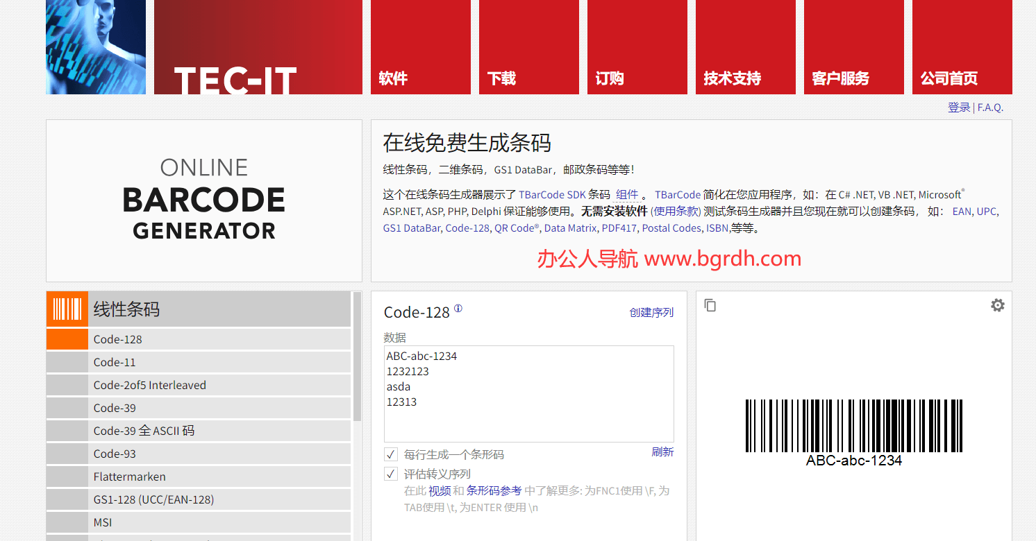Open the 技术支持 menu tile
Viewport: 1036px width, 541px height.
pyautogui.click(x=745, y=47)
